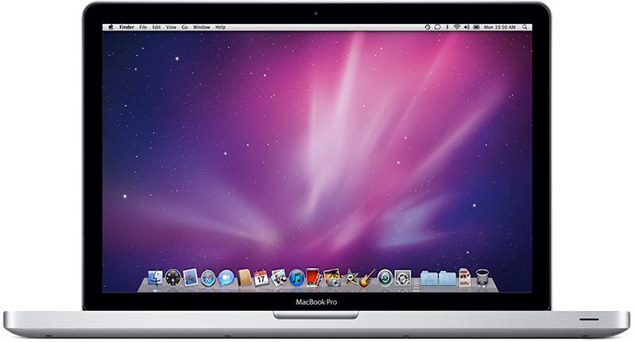Open the Wi-Fi status menu
Viewport: 636px width, 342px height.
pyautogui.click(x=457, y=27)
